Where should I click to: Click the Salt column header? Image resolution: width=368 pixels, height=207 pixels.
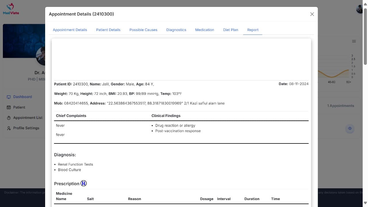[90, 199]
